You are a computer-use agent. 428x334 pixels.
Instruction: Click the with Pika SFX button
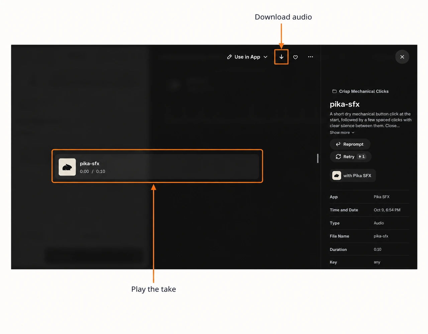click(353, 175)
